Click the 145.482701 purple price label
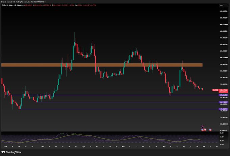230x156 pixels. 224,109
